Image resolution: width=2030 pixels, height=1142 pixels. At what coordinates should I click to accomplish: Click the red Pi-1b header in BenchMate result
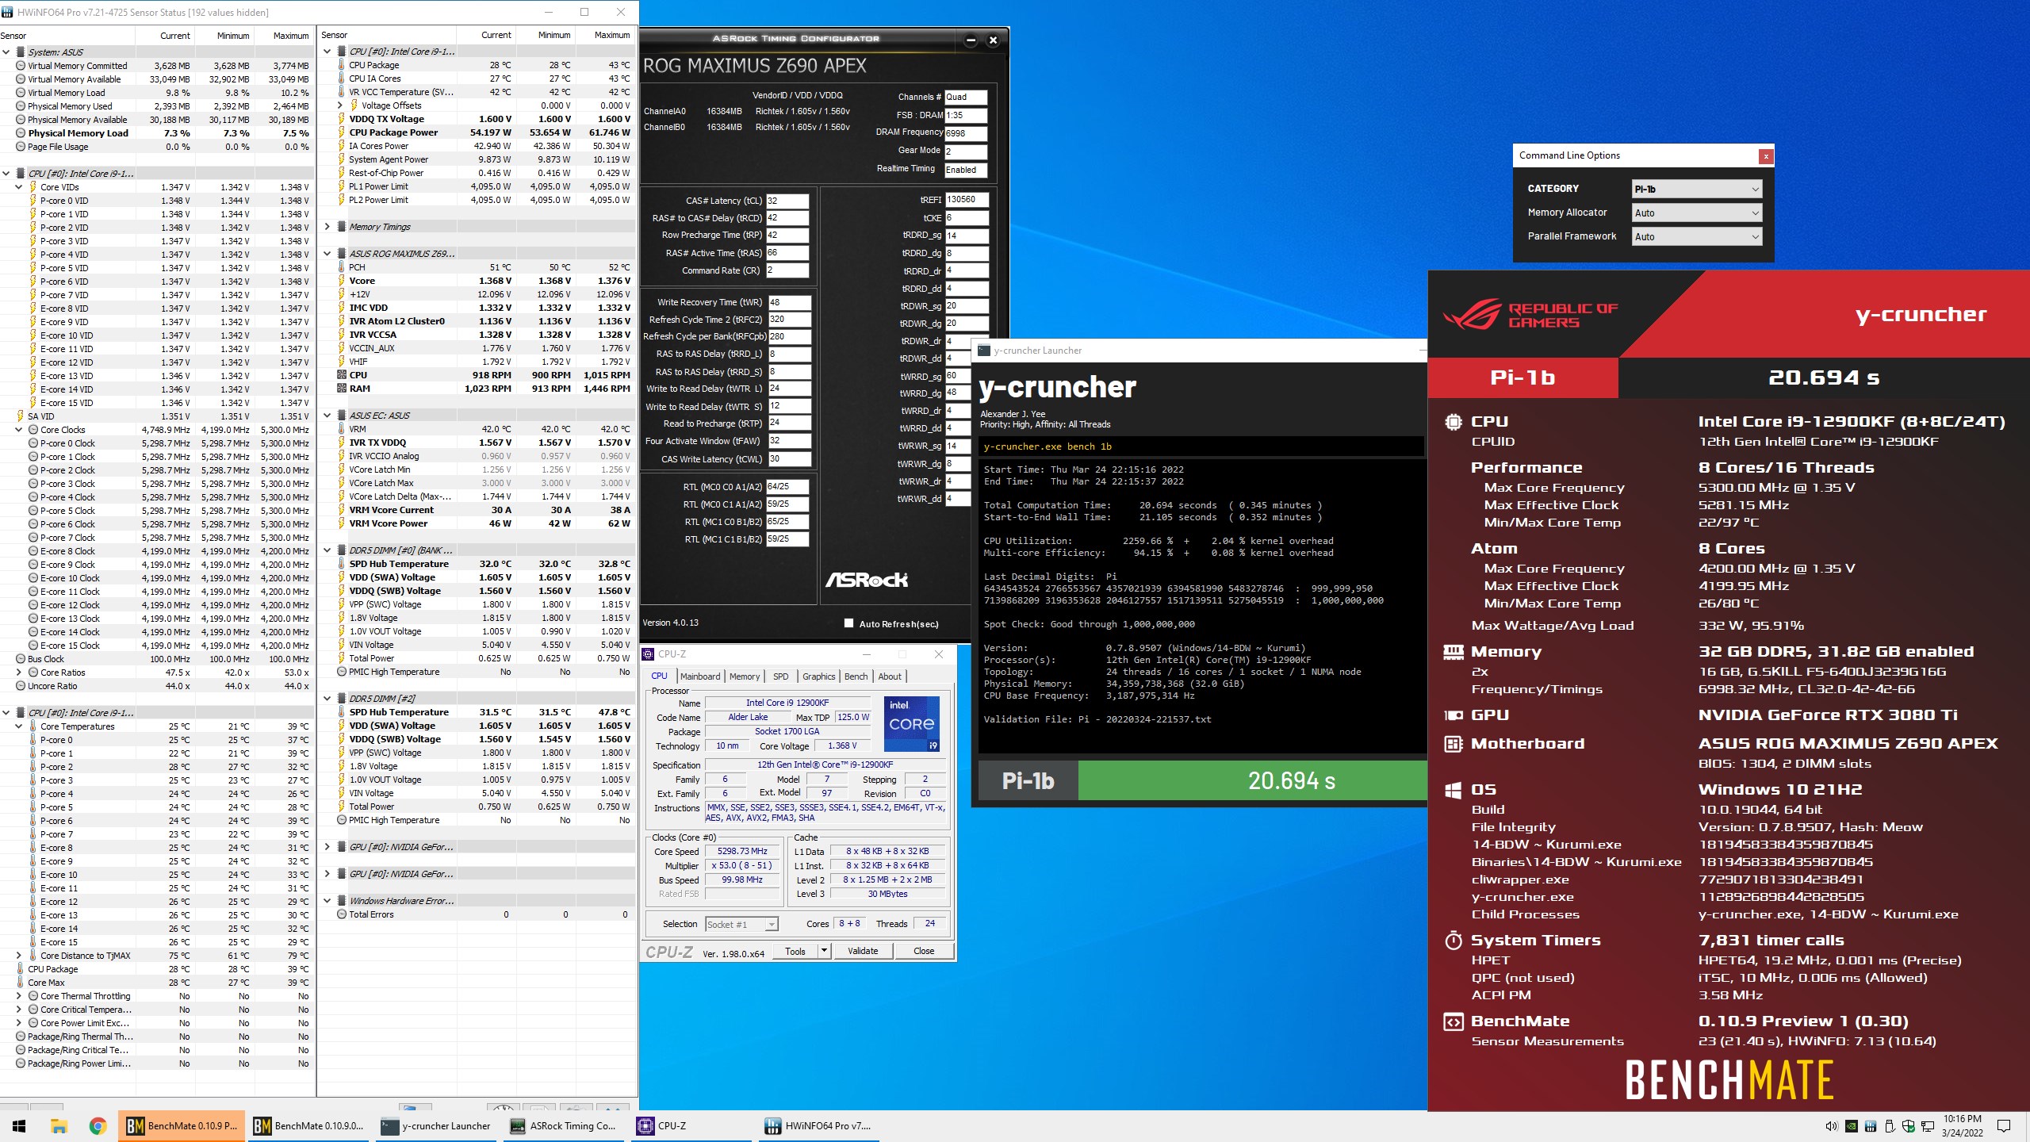1522,377
